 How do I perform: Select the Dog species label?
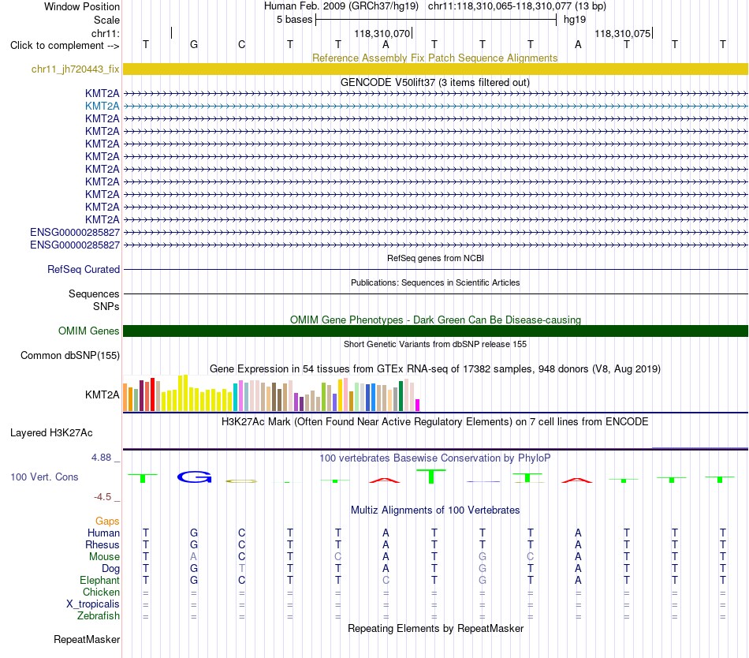pyautogui.click(x=110, y=569)
